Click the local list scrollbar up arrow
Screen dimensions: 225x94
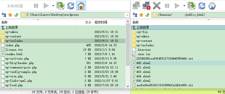click(128, 21)
